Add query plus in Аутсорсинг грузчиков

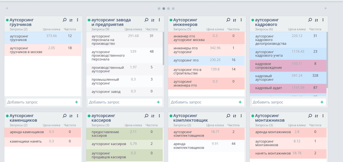[76, 102]
